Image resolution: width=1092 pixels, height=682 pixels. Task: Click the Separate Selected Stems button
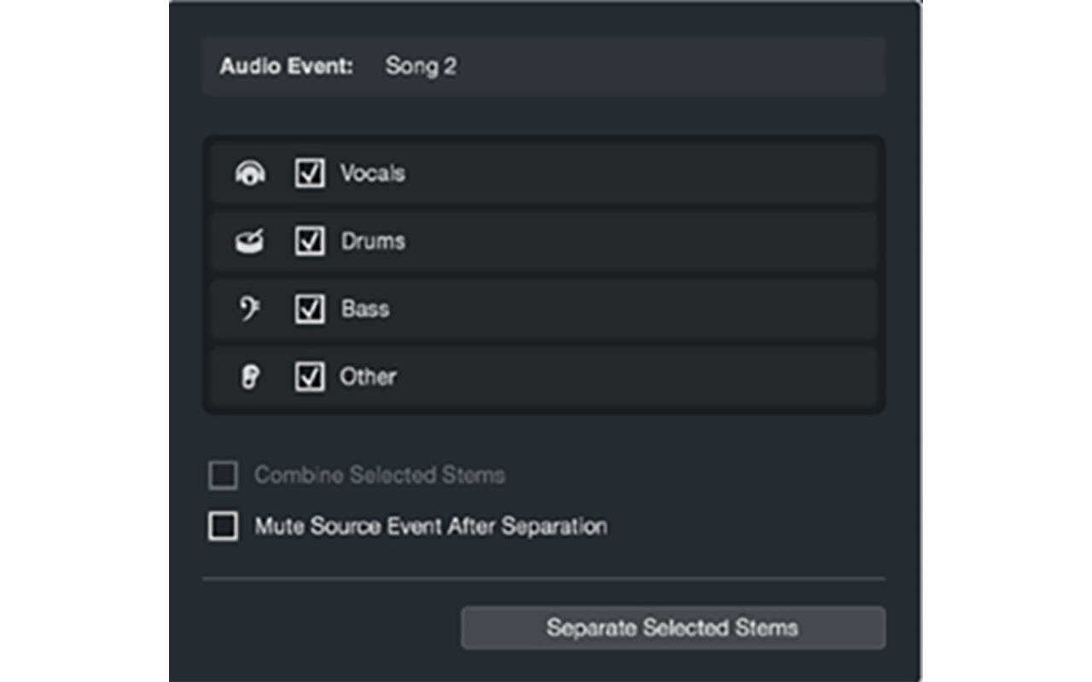[673, 627]
